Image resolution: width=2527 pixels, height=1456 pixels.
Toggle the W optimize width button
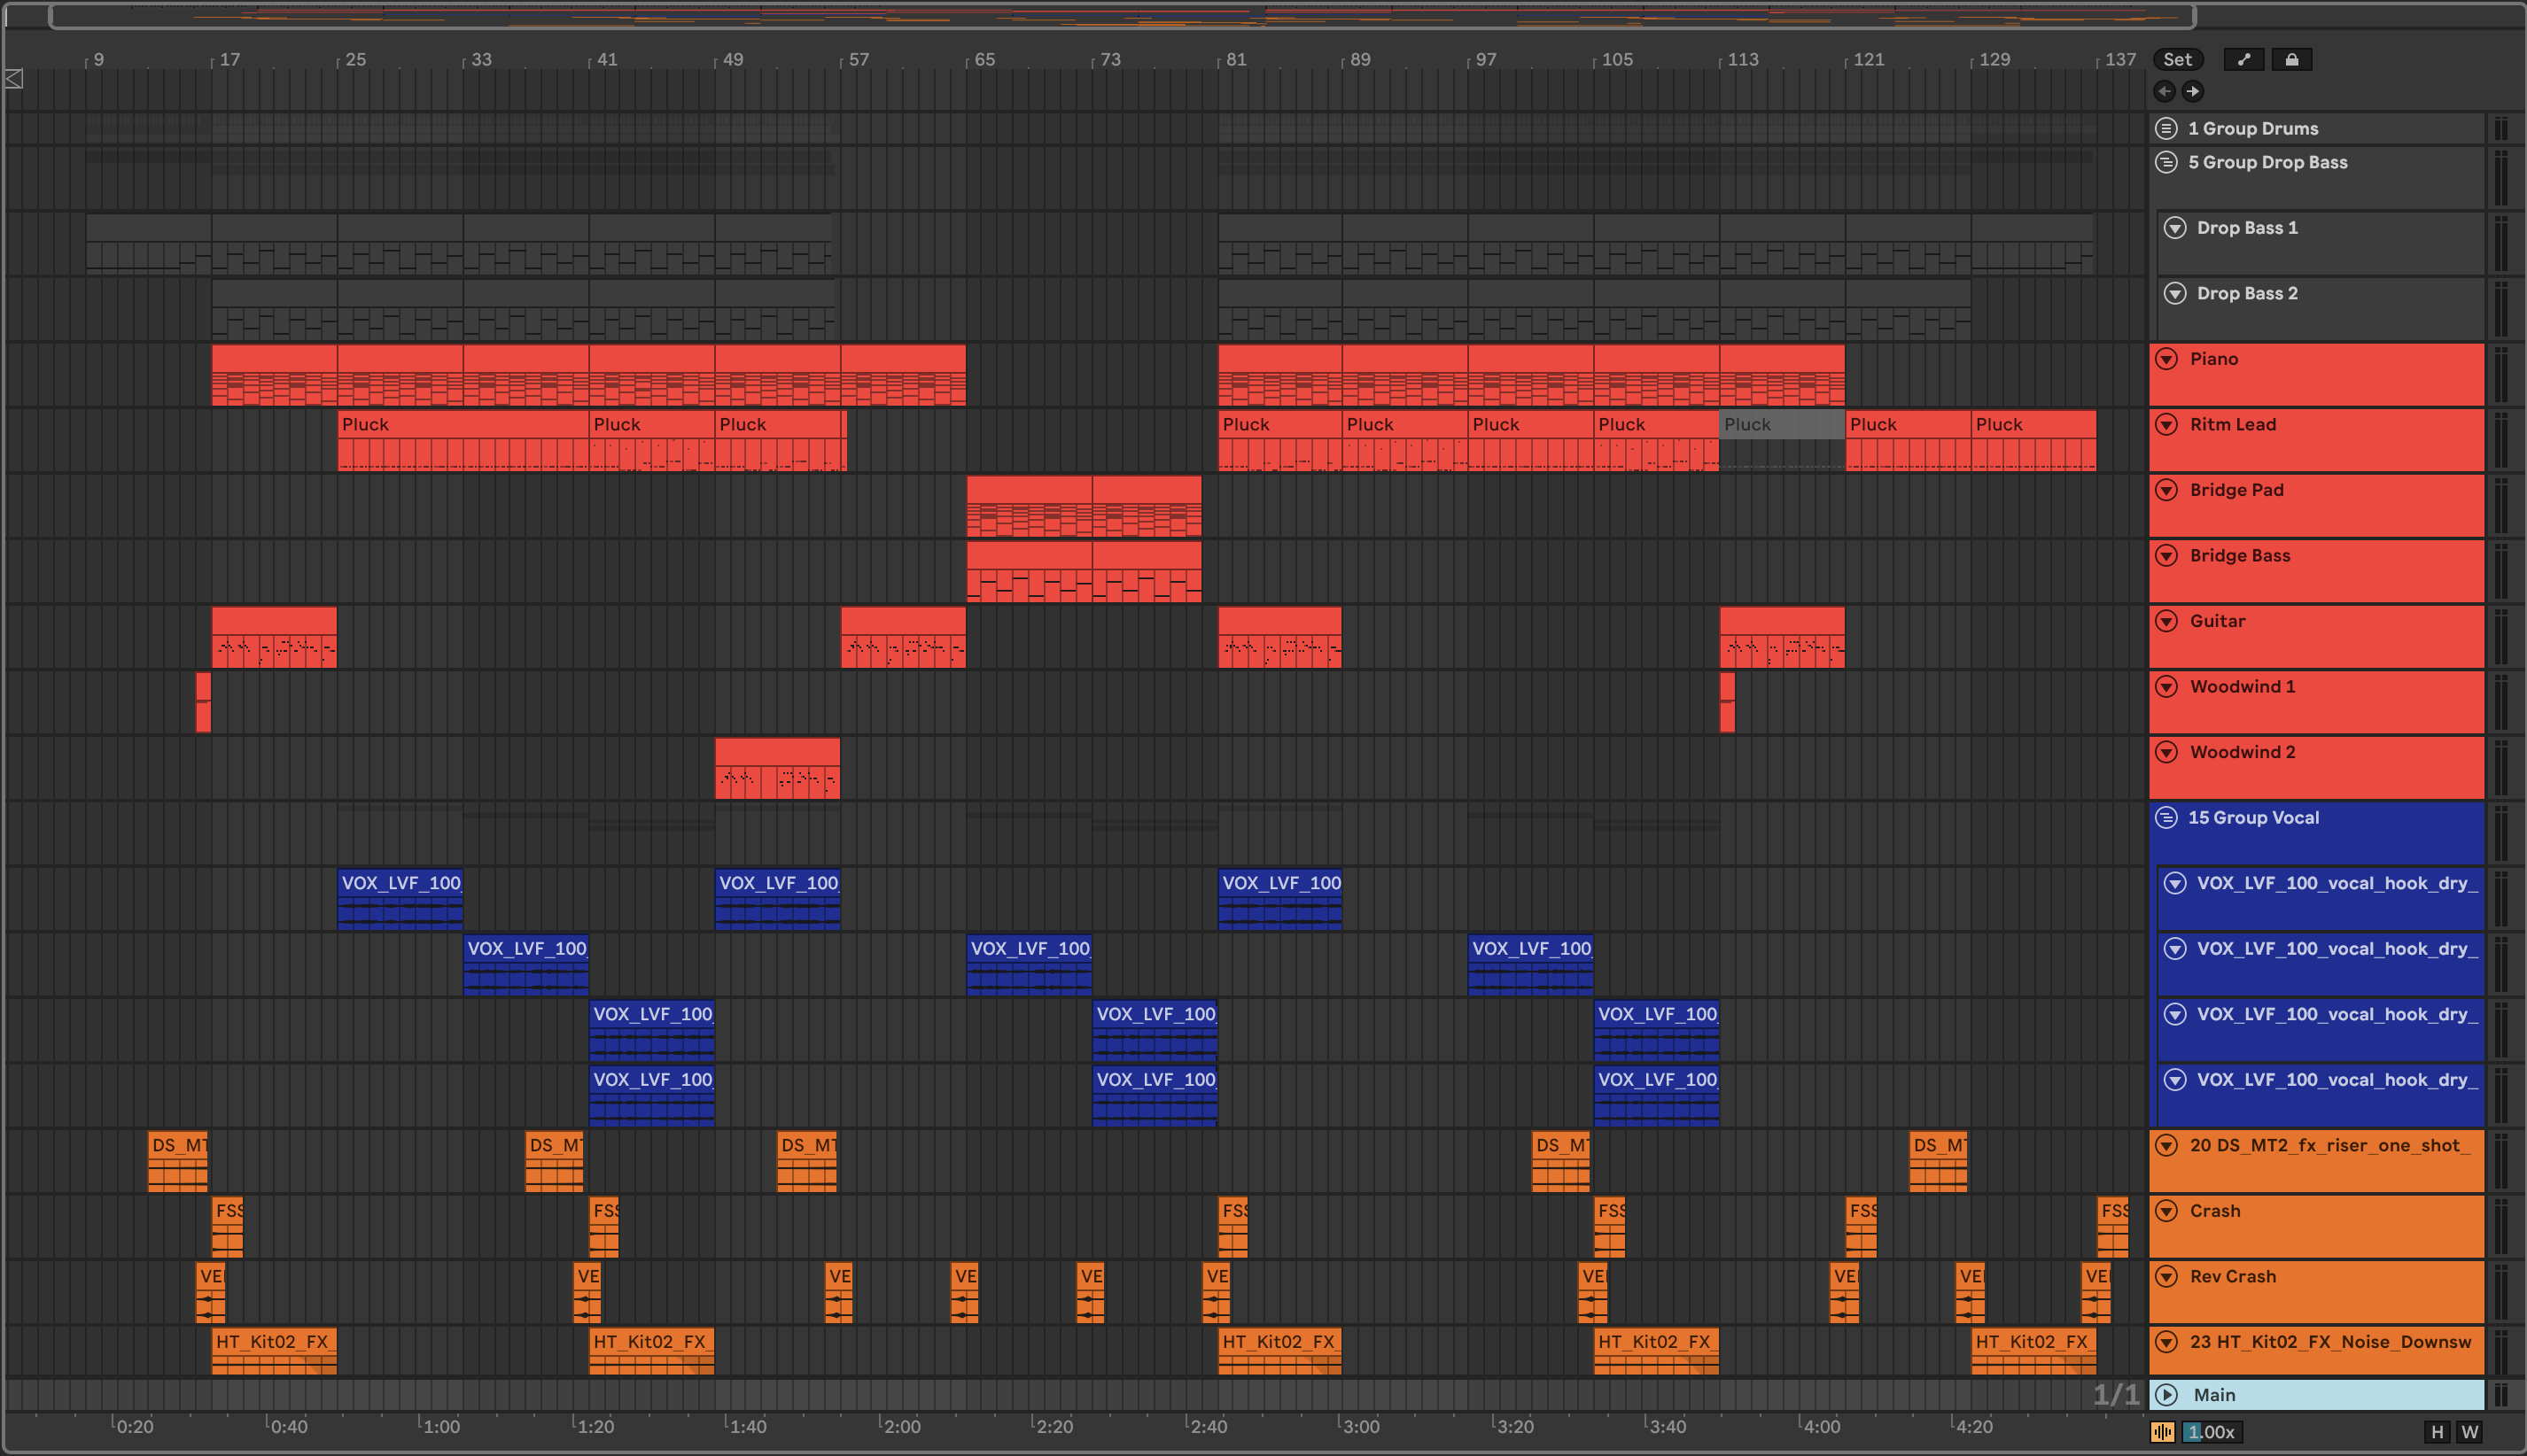(2470, 1432)
